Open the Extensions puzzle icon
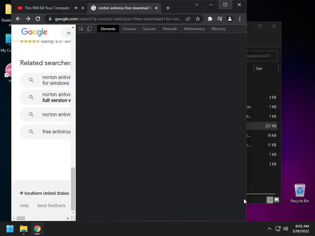315x236 pixels. [210, 19]
